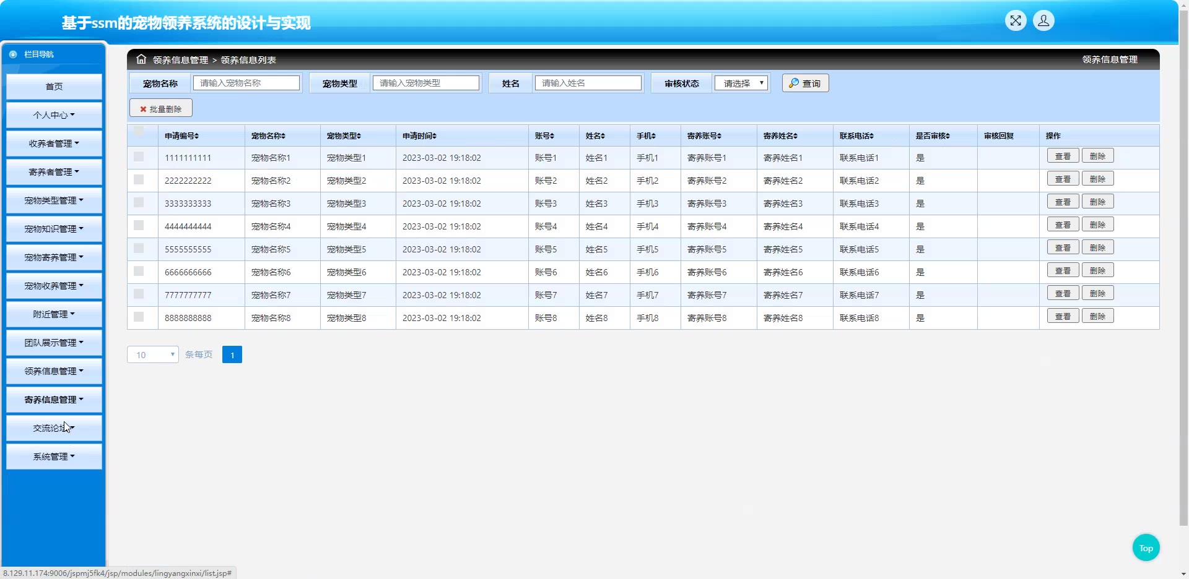Open the 审核状态 请选择 dropdown
The width and height of the screenshot is (1189, 579).
point(741,83)
